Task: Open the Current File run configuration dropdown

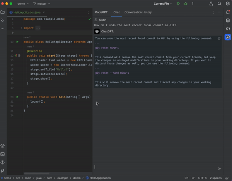Action: point(163,4)
